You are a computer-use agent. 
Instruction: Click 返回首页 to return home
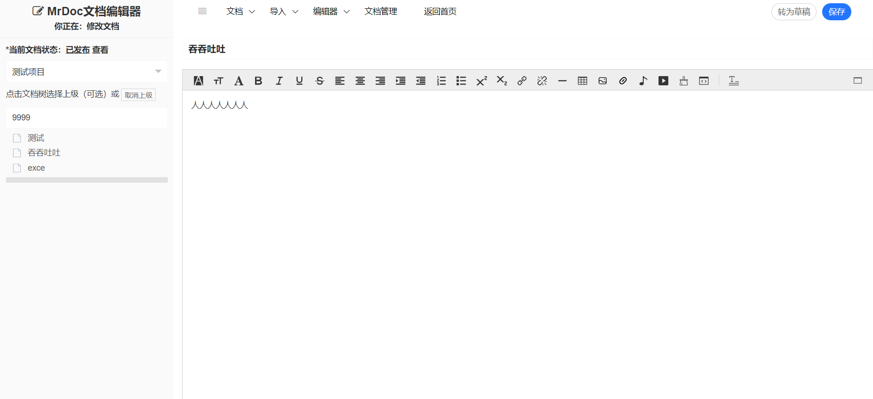[440, 12]
